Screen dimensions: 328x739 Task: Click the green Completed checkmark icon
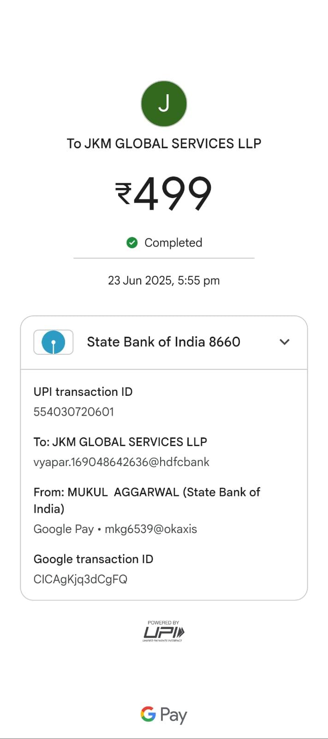[x=132, y=242]
